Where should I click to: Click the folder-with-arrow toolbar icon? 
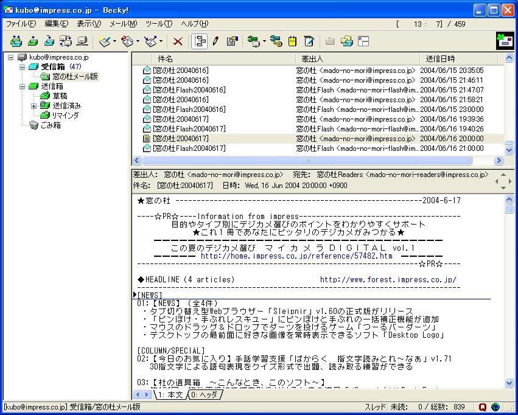347,41
